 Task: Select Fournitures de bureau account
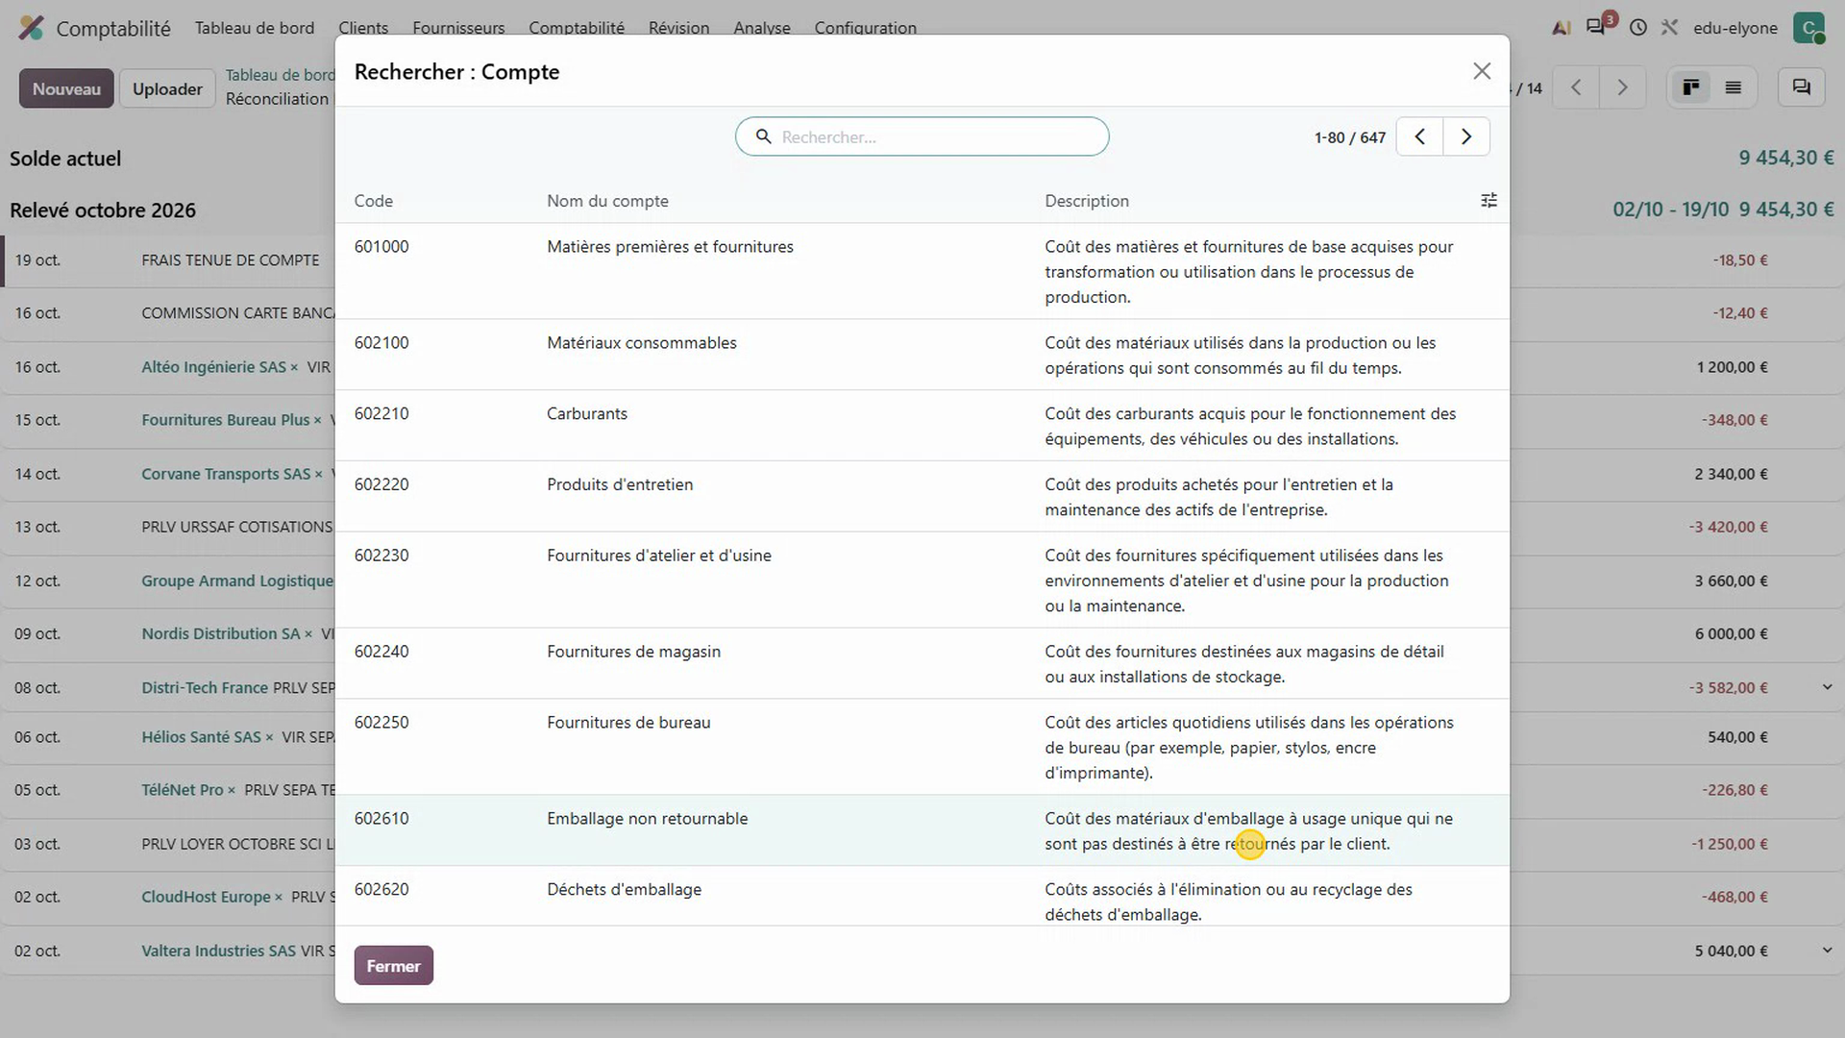(922, 747)
